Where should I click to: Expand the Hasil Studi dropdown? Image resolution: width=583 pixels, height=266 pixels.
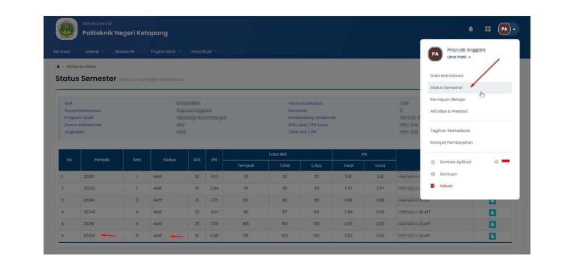(204, 52)
